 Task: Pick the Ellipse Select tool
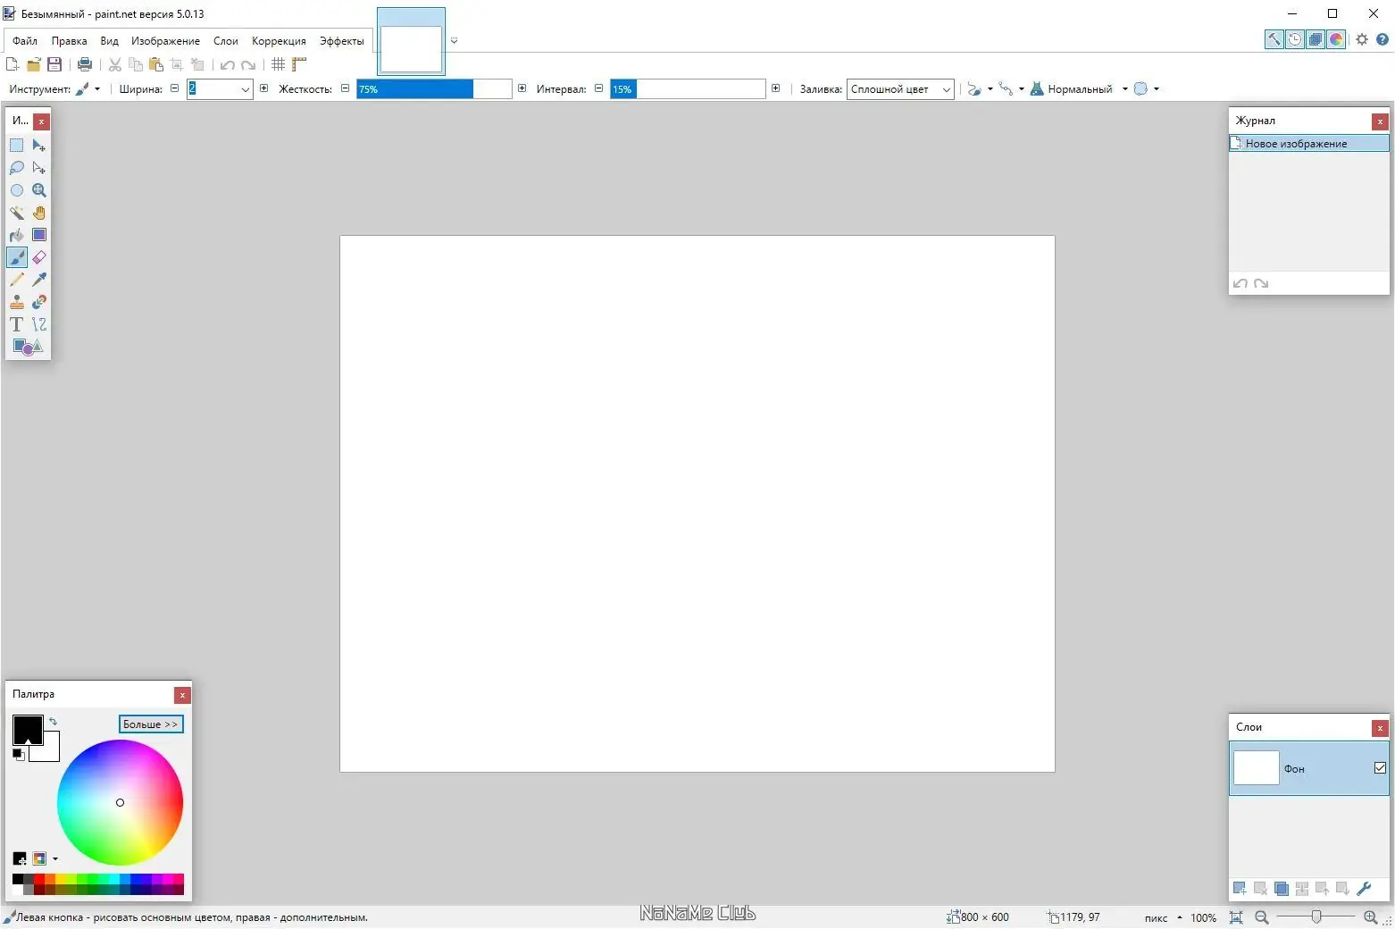[x=16, y=190]
